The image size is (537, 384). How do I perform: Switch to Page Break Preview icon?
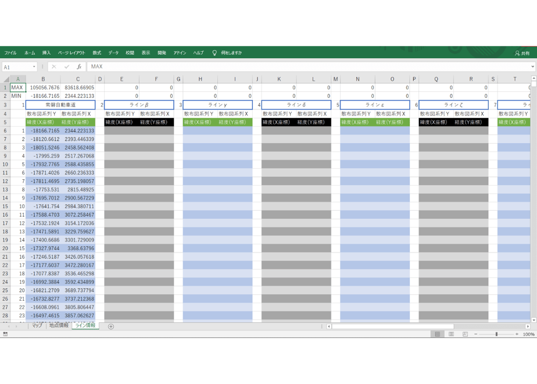coord(465,334)
